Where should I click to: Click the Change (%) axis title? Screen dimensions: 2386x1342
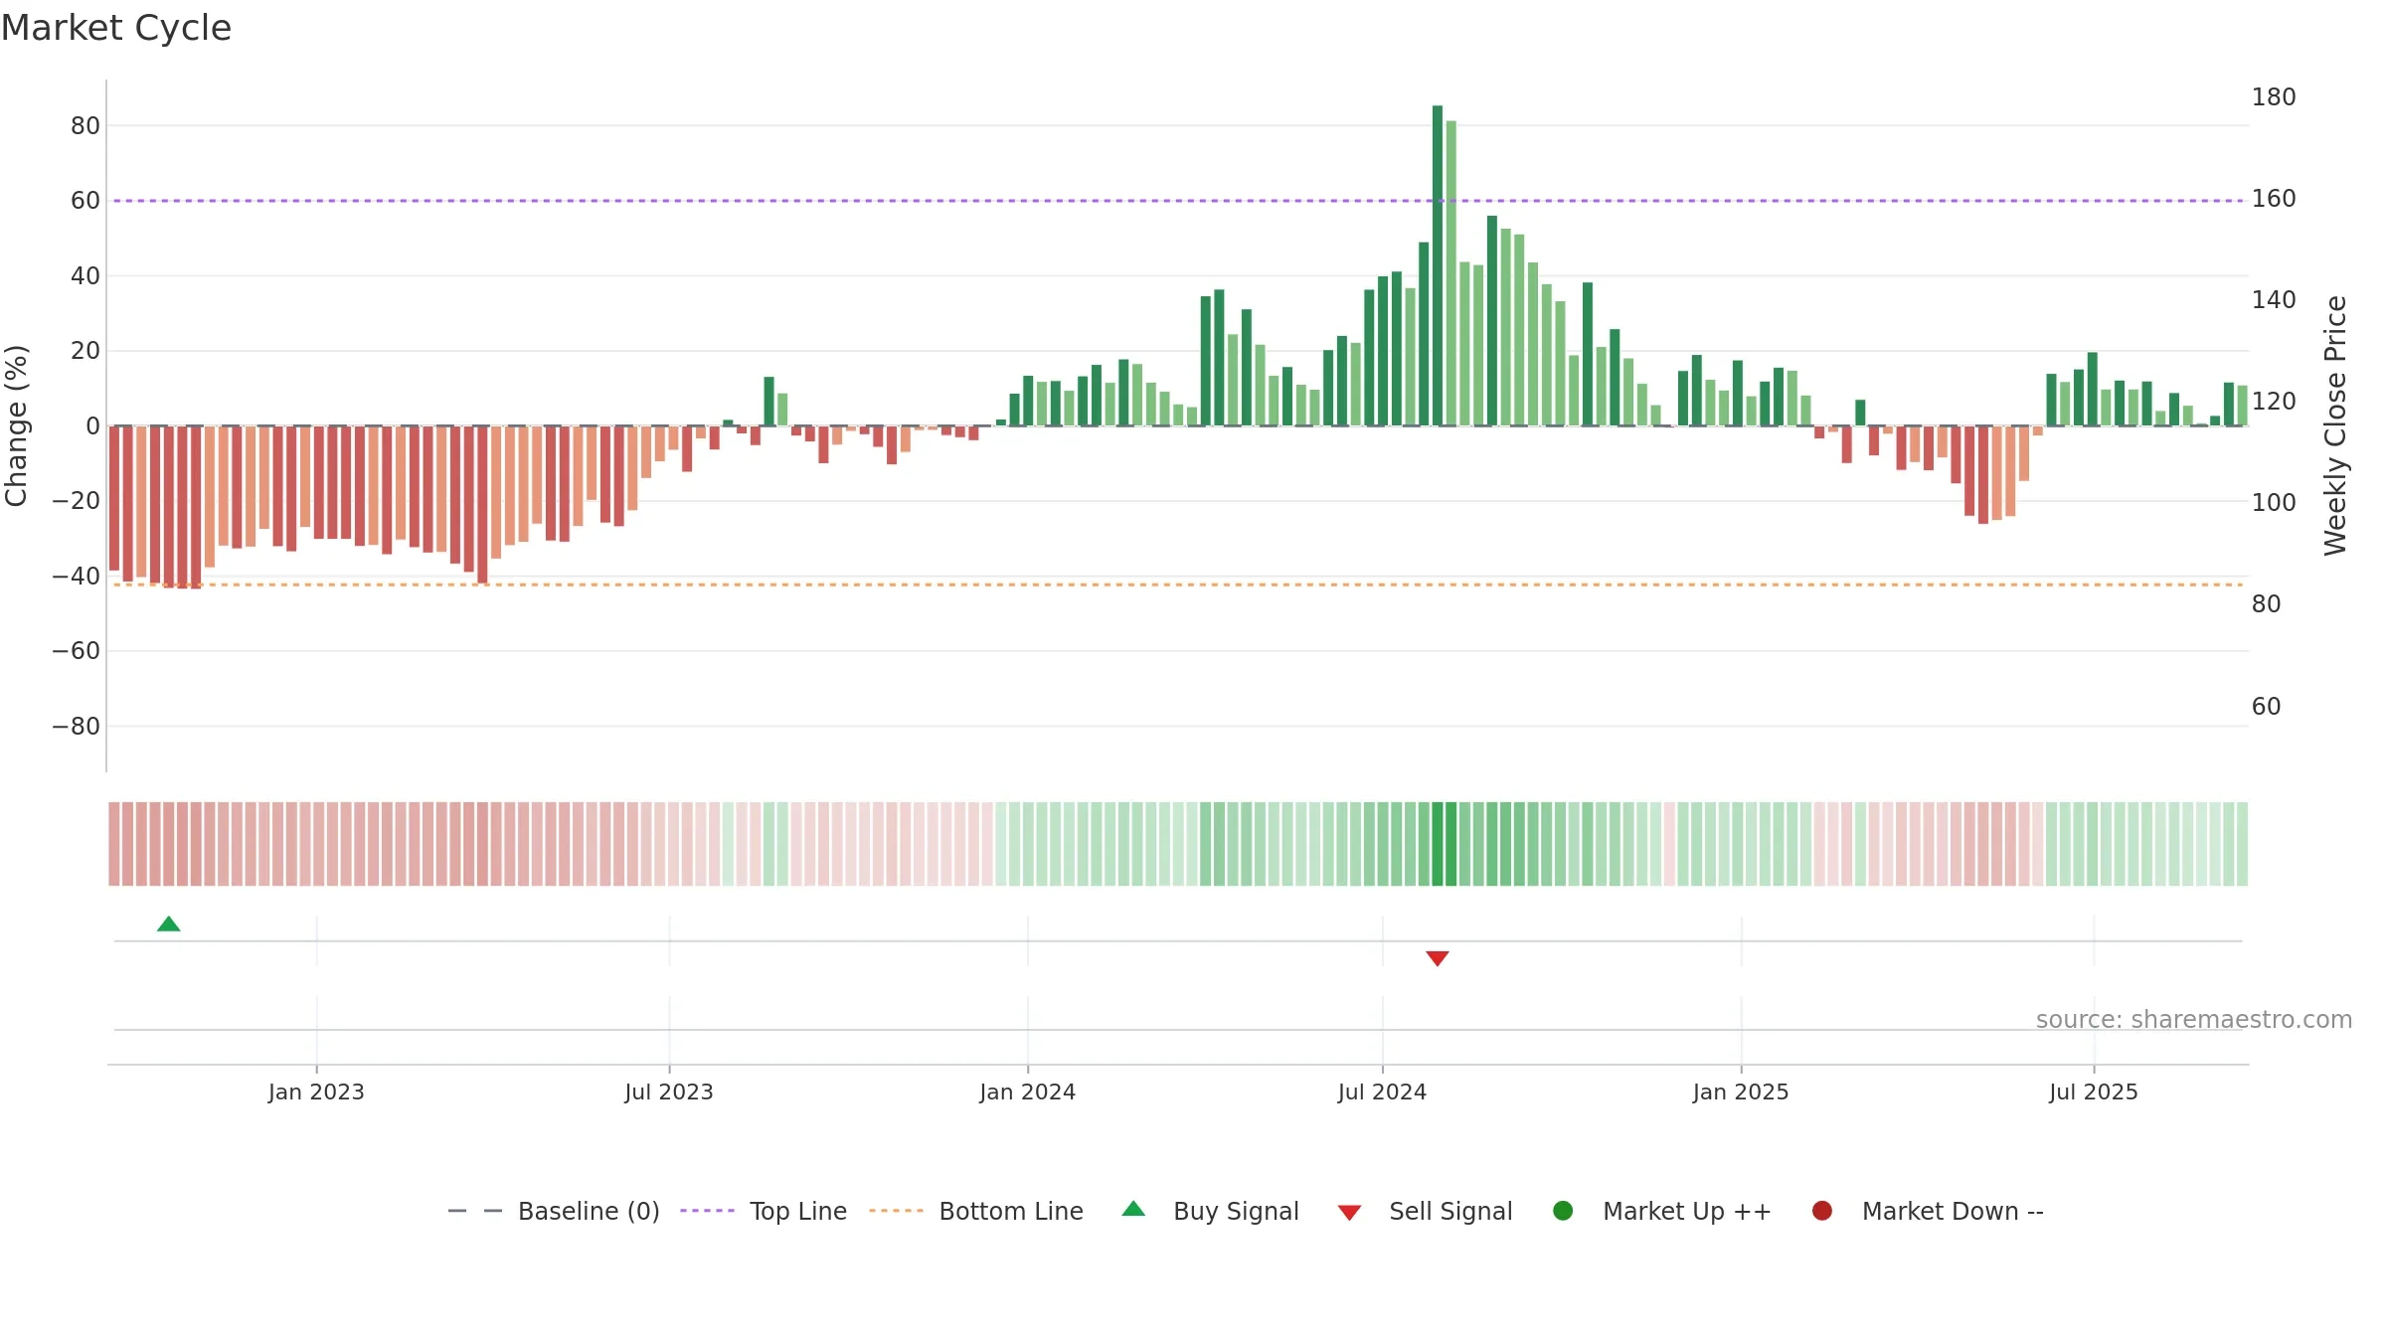(x=17, y=425)
